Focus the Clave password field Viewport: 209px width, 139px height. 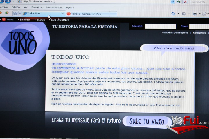199,26
